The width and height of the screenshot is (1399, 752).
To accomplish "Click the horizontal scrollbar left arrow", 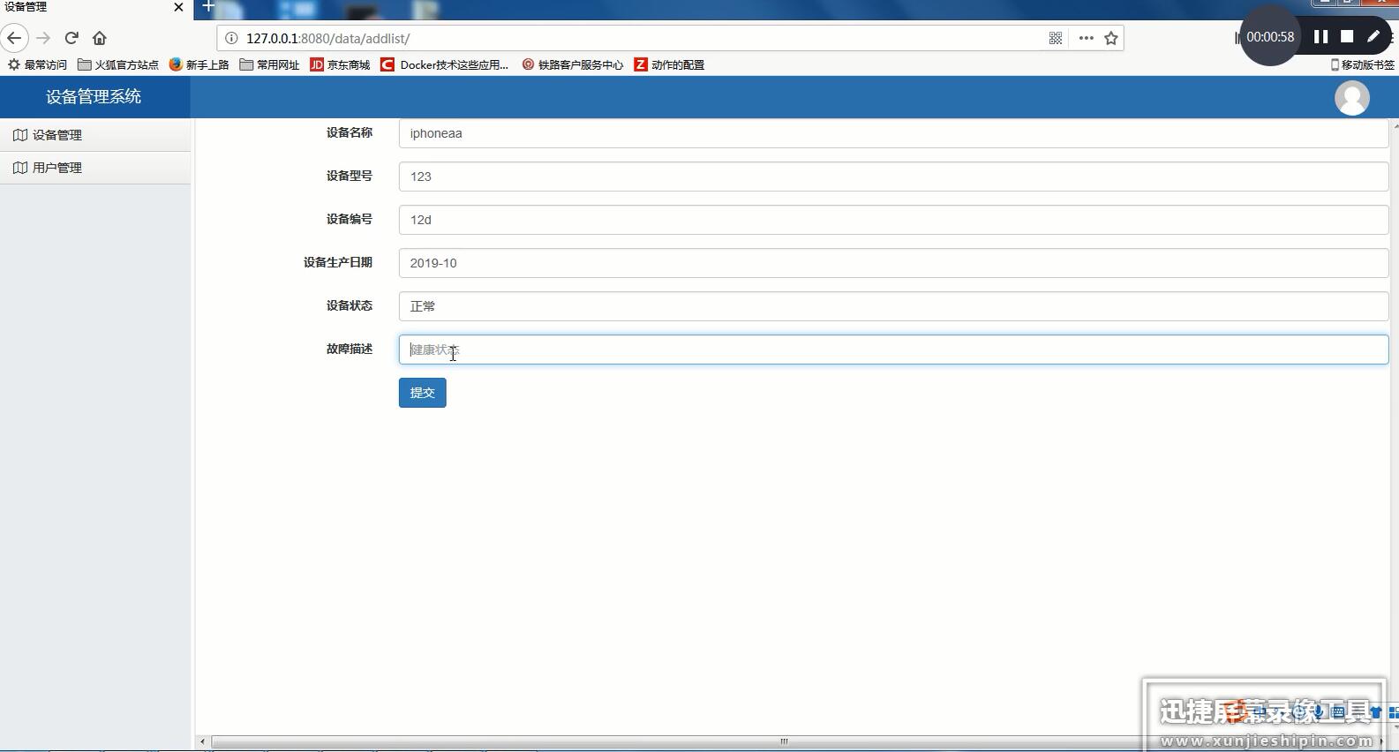I will (202, 741).
